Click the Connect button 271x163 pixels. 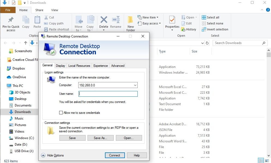click(115, 155)
